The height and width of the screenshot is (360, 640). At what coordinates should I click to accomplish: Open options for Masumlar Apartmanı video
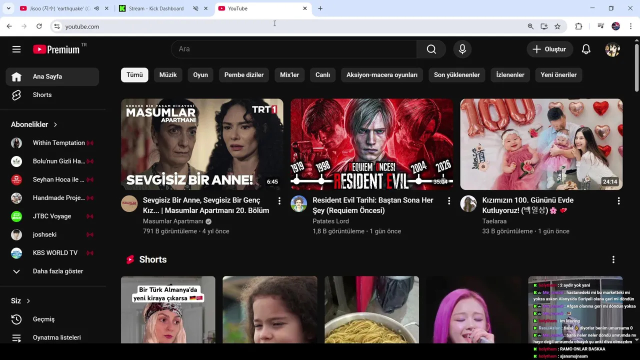tap(279, 201)
